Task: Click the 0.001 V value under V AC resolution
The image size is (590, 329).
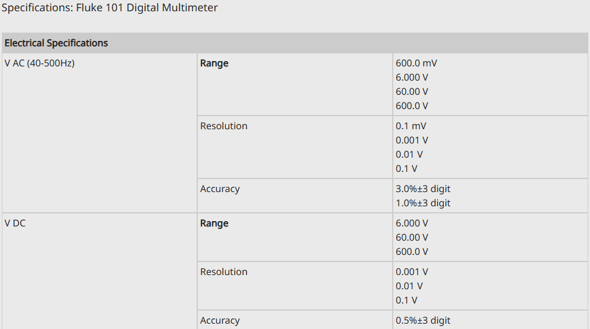Action: [412, 140]
